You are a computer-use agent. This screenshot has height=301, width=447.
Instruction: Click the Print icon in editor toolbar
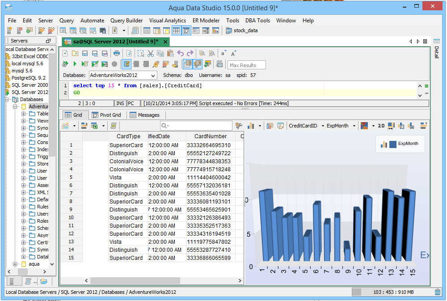pos(117,53)
